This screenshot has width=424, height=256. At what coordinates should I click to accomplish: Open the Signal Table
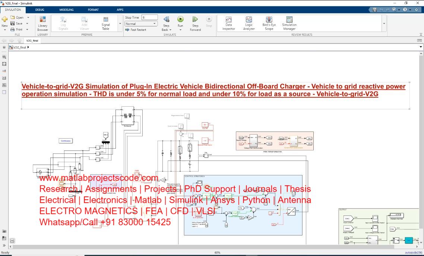click(106, 24)
